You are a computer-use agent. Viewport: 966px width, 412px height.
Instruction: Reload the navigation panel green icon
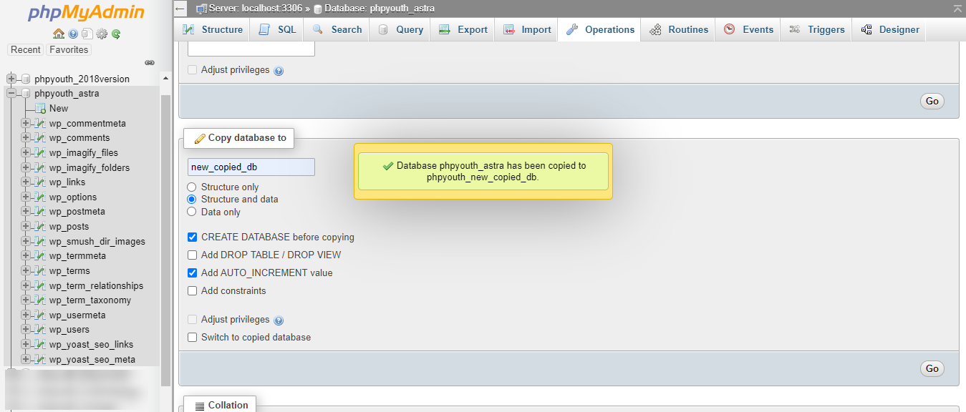point(116,34)
